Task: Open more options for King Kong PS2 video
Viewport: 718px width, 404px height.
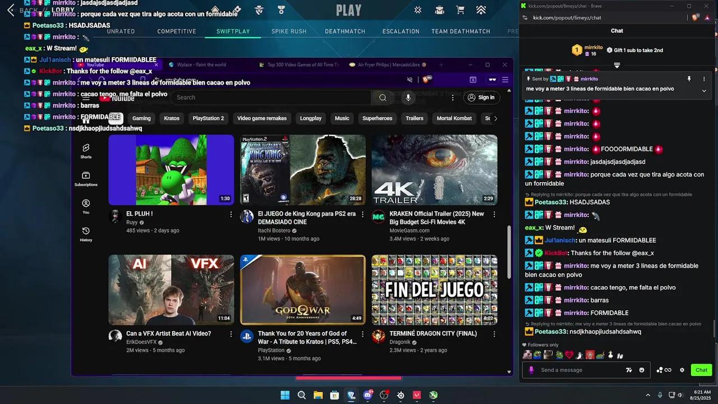Action: pos(362,214)
